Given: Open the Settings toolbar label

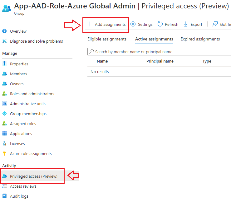Looking at the screenshot, I should [145, 24].
